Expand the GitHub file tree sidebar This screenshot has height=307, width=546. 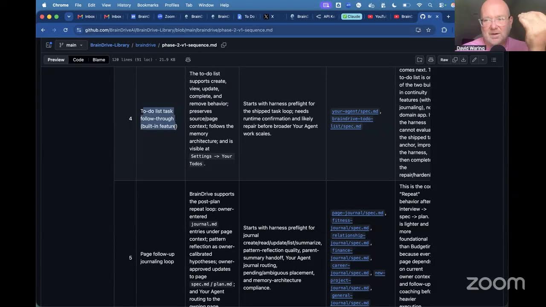click(x=49, y=45)
